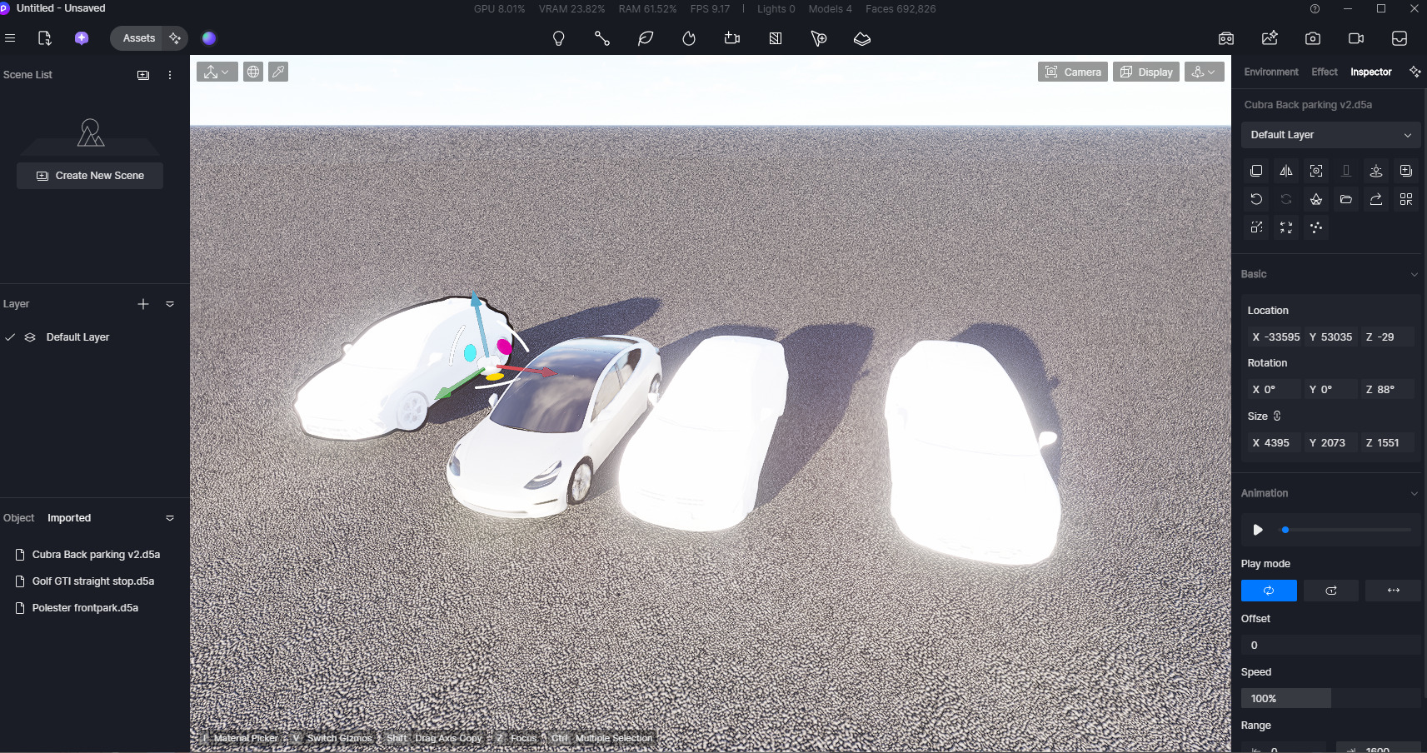Screen dimensions: 1427x753
Task: Click the Display button in viewport
Action: 1146,72
